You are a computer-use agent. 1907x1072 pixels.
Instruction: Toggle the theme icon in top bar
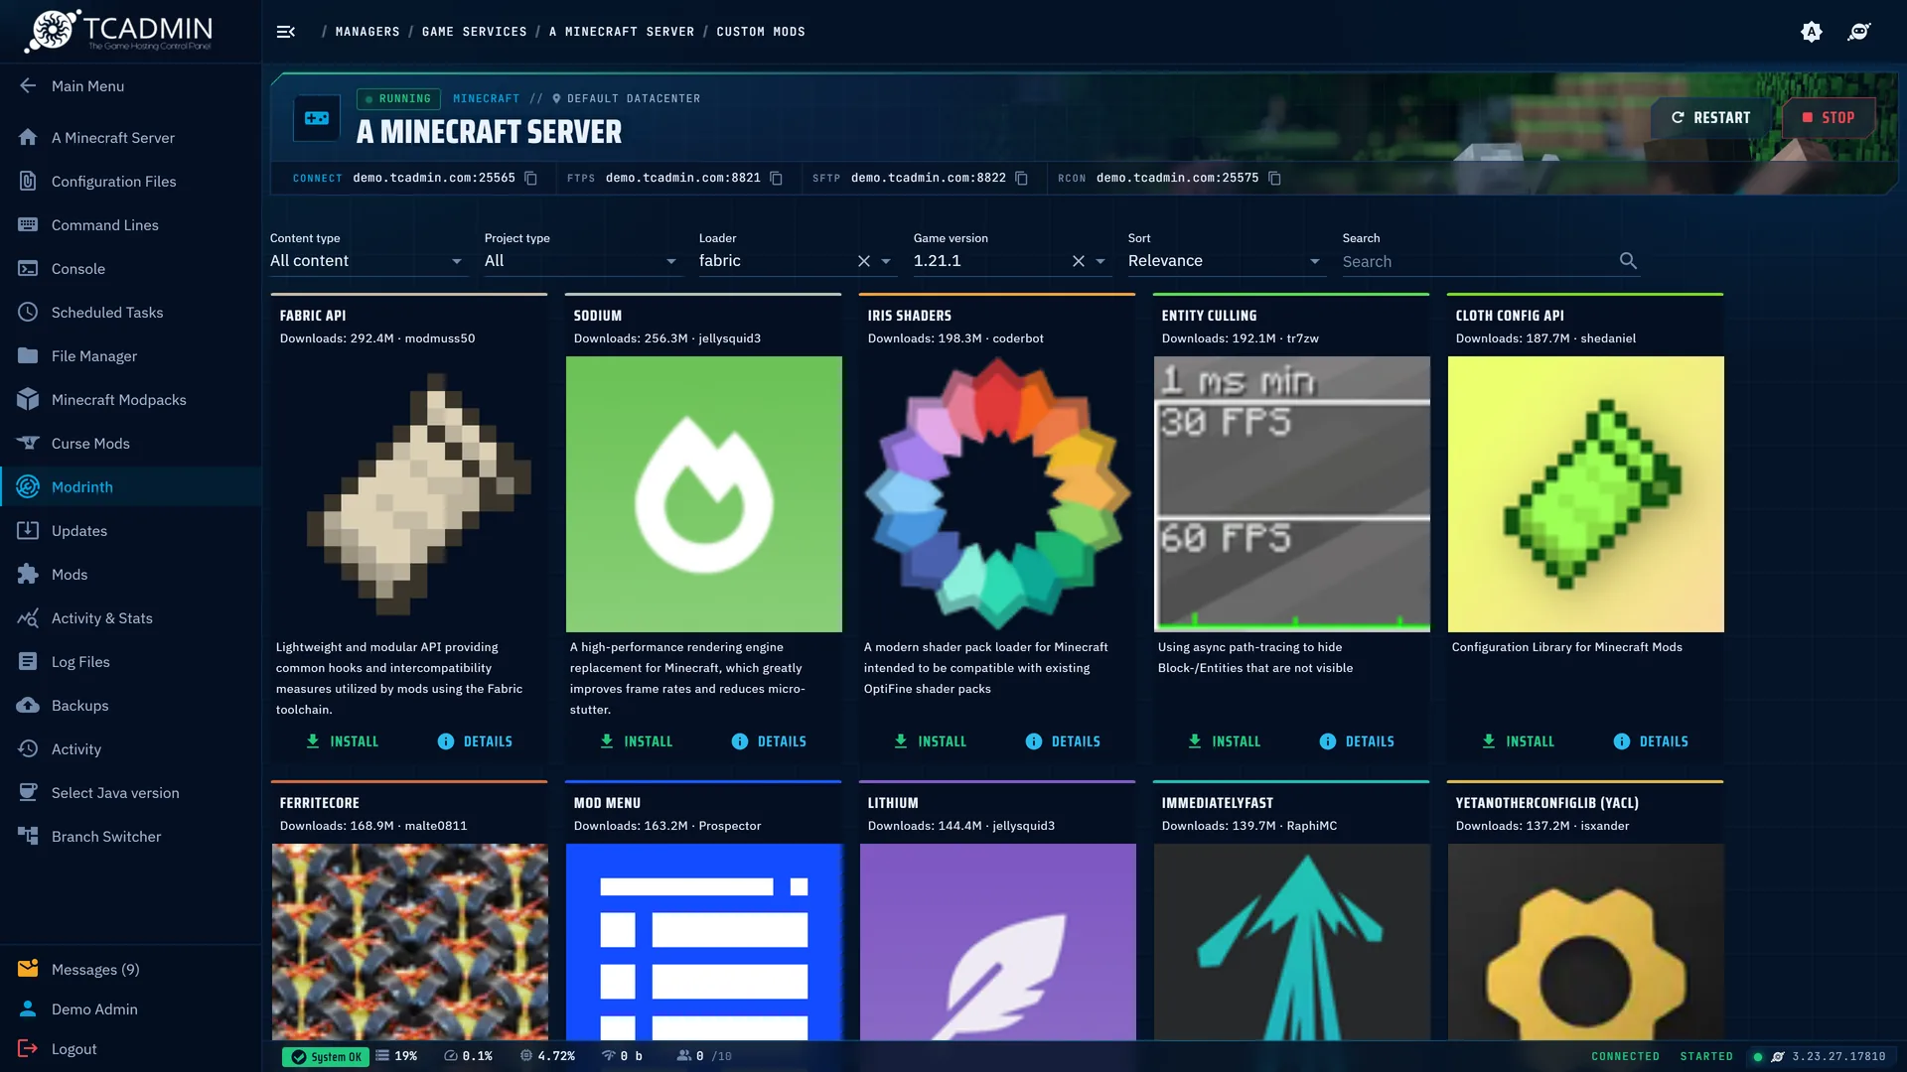tap(1812, 32)
